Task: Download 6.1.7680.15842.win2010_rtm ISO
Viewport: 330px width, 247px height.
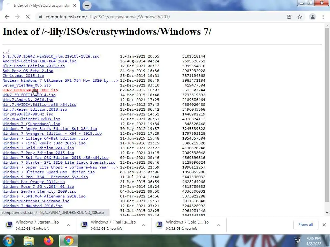Action: (51, 56)
